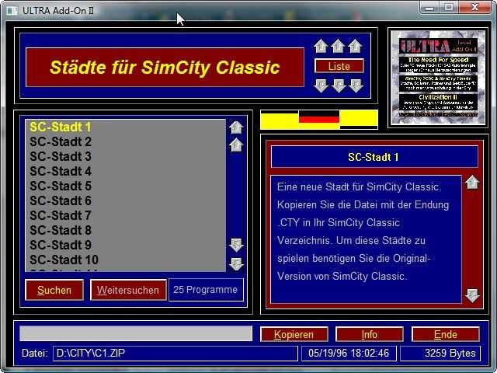Click the 25 Programme counter

(206, 290)
